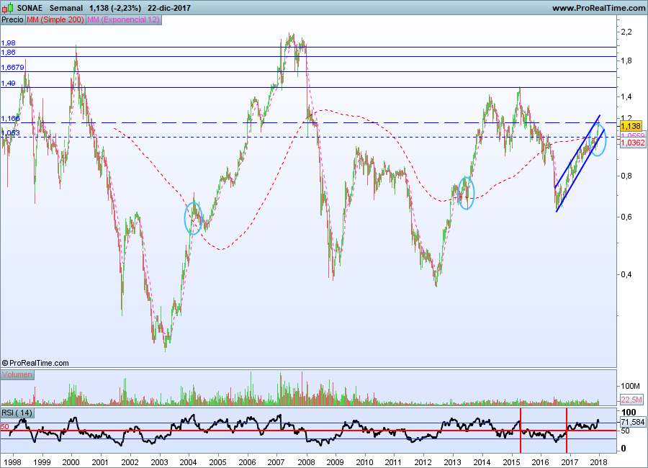Click the www.ProRealTime.com link in header

click(x=598, y=8)
